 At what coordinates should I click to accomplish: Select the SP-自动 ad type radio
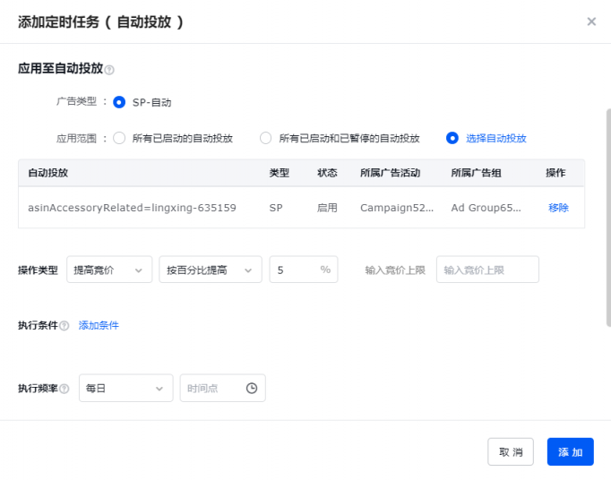point(119,102)
